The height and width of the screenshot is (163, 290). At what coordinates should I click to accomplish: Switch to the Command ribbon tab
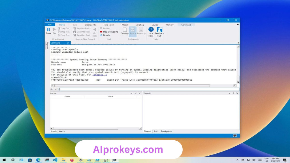(186, 25)
